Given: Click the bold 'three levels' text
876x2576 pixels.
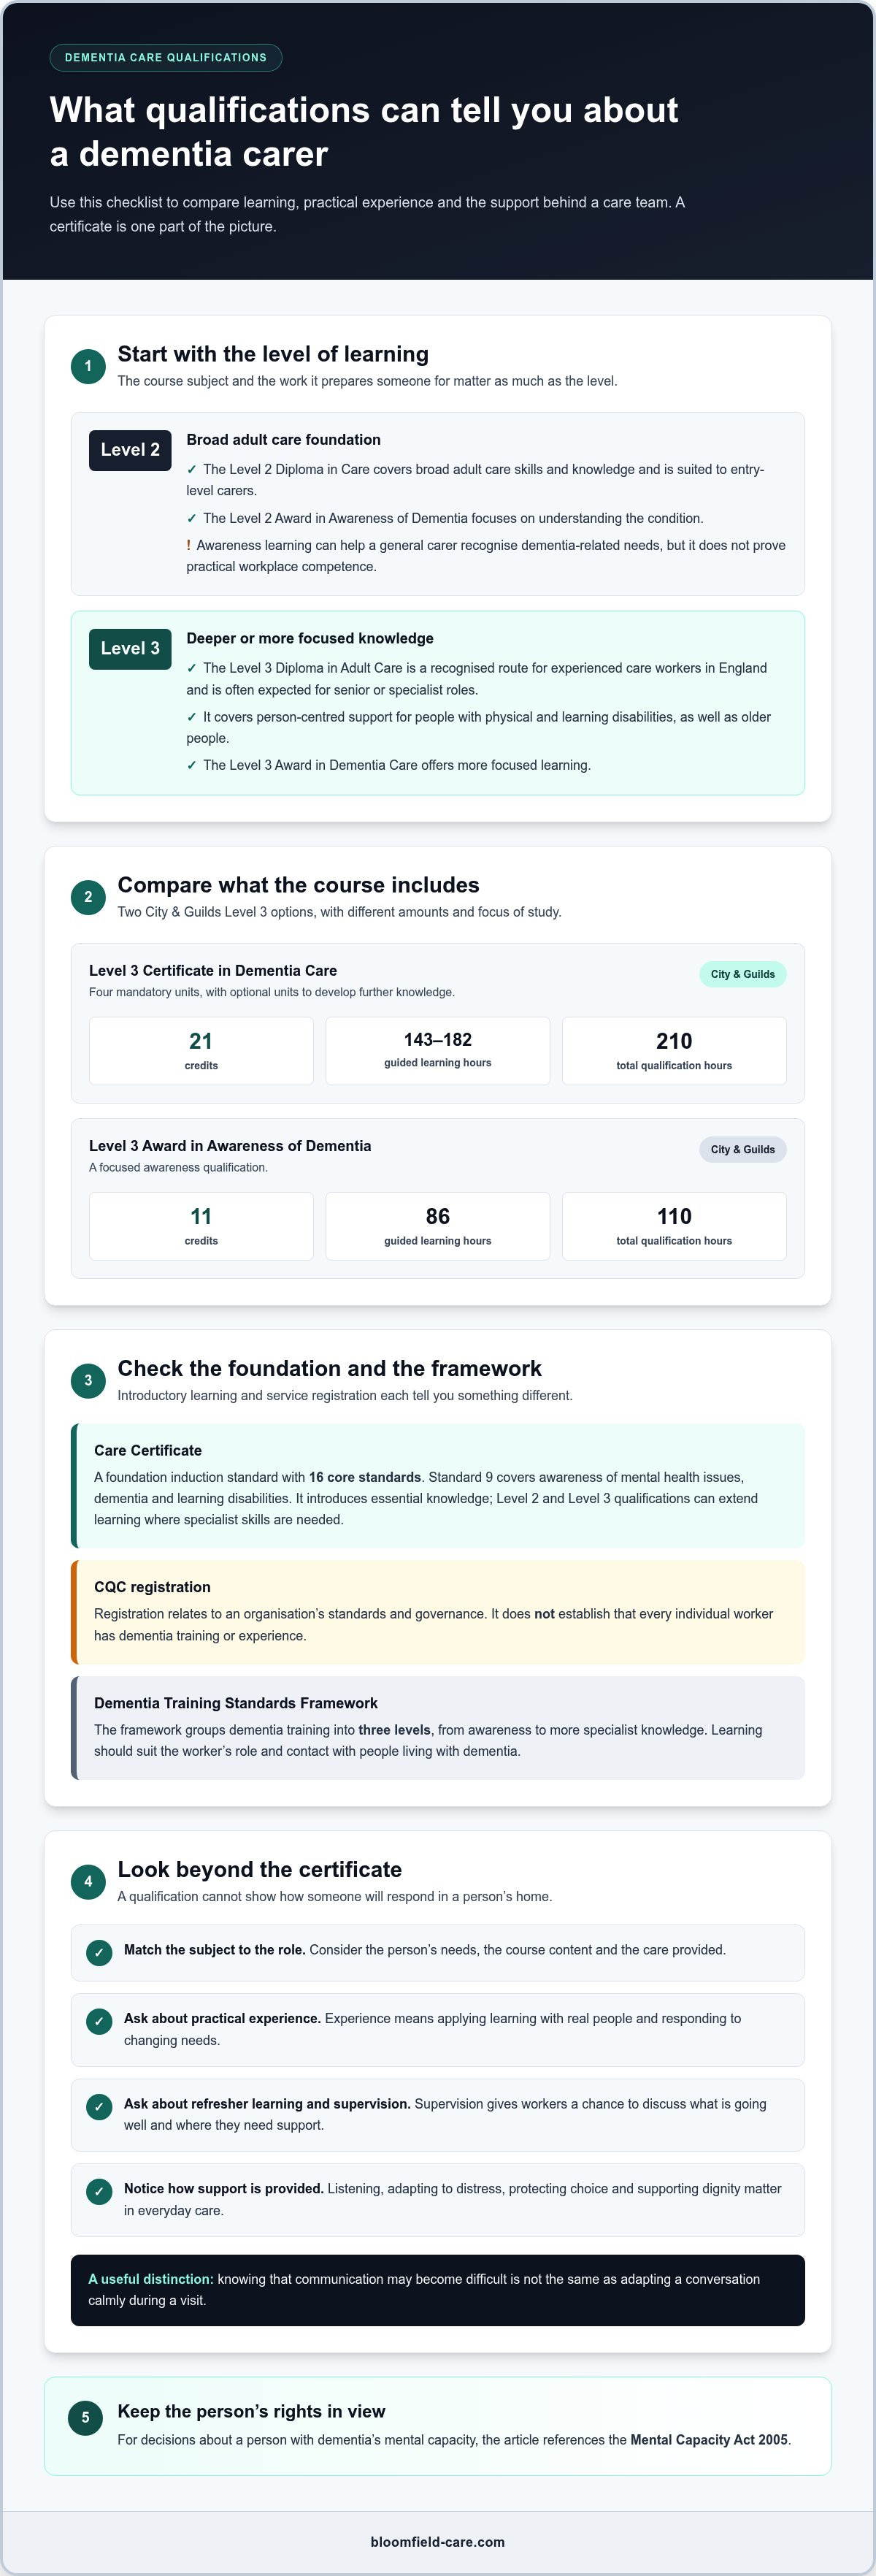Looking at the screenshot, I should click(x=395, y=1730).
